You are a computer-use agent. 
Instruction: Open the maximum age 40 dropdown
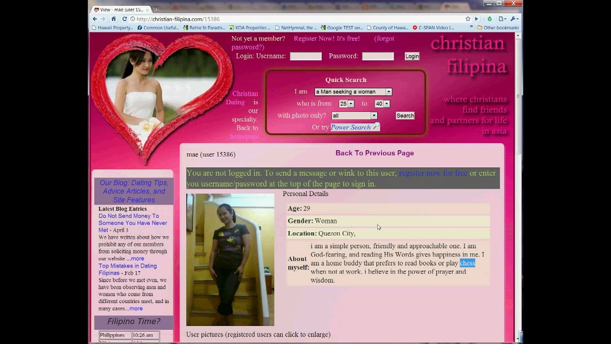pos(382,104)
